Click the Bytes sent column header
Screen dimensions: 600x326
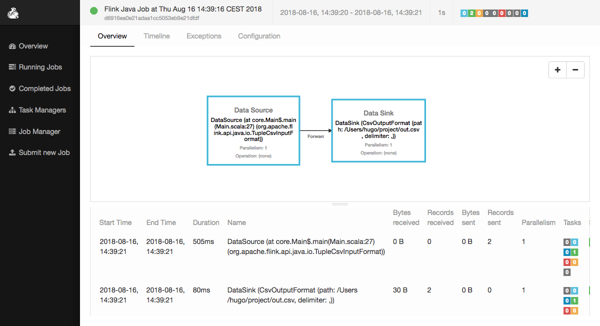click(470, 217)
